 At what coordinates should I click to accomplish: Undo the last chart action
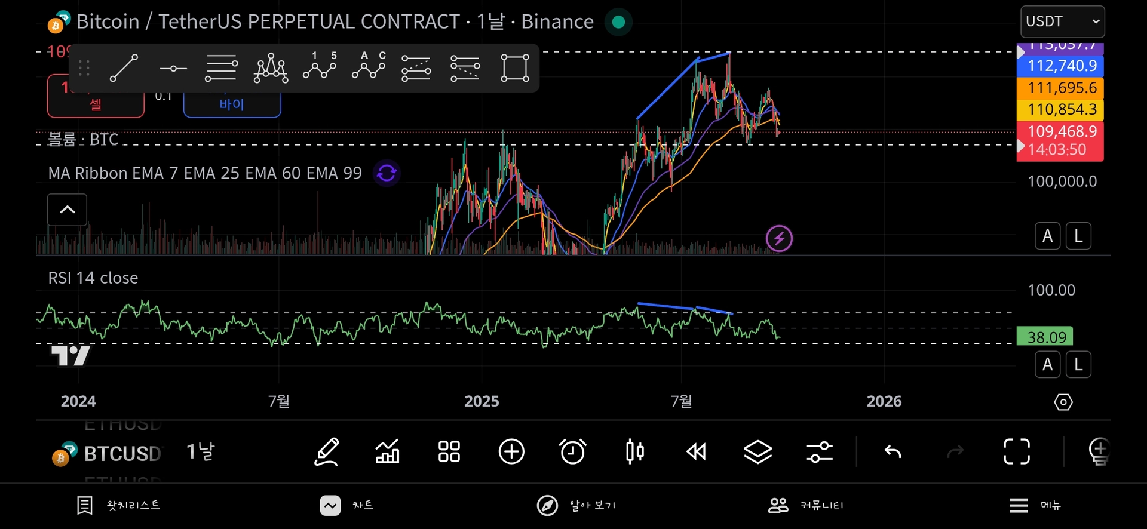893,452
